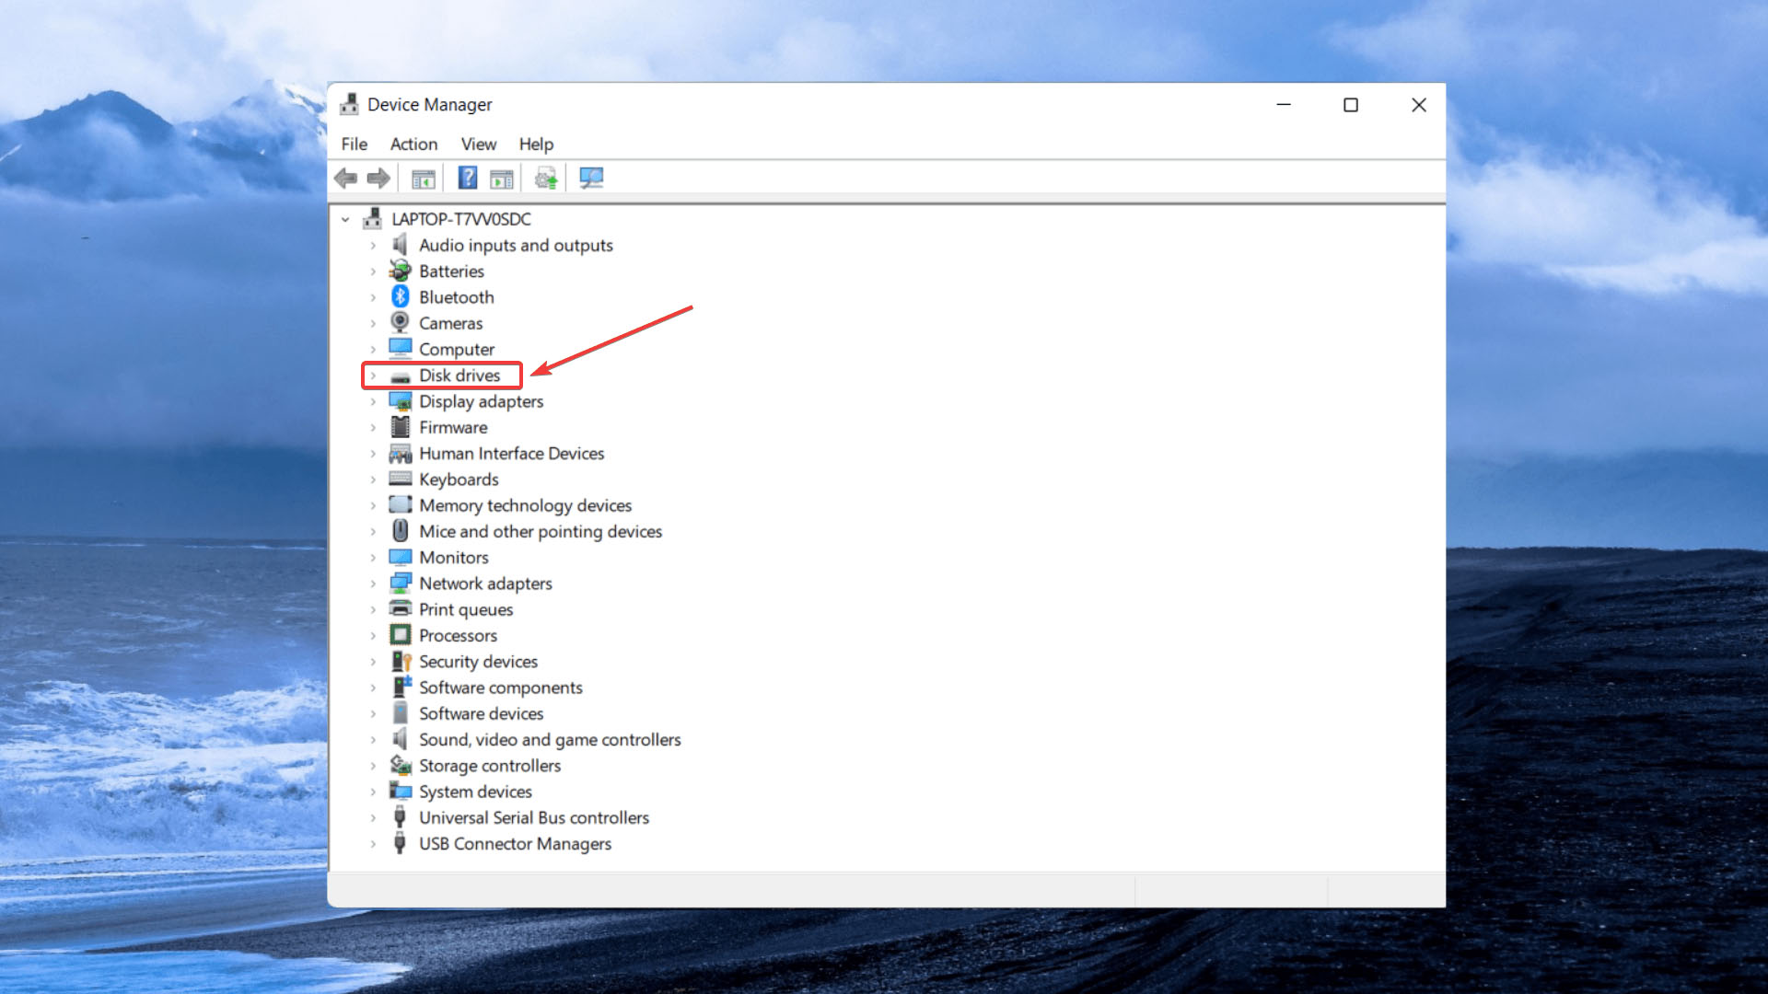Image resolution: width=1768 pixels, height=994 pixels.
Task: Select the LAPTOP-T7VV0SDC root node
Action: [x=461, y=218]
